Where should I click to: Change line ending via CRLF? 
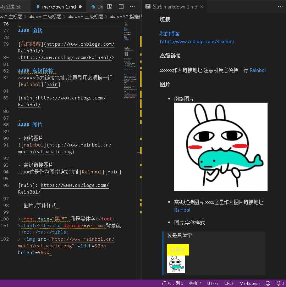point(229,283)
